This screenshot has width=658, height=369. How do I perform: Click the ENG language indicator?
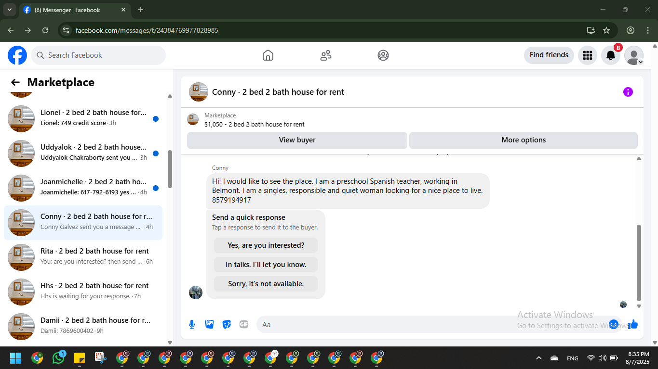pos(573,358)
